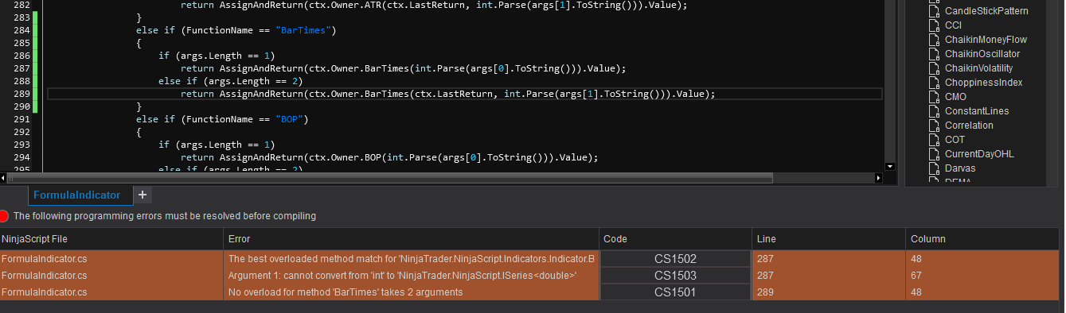Image resolution: width=1066 pixels, height=313 pixels.
Task: Click line number 291 in editor gutter
Action: pyautogui.click(x=22, y=119)
